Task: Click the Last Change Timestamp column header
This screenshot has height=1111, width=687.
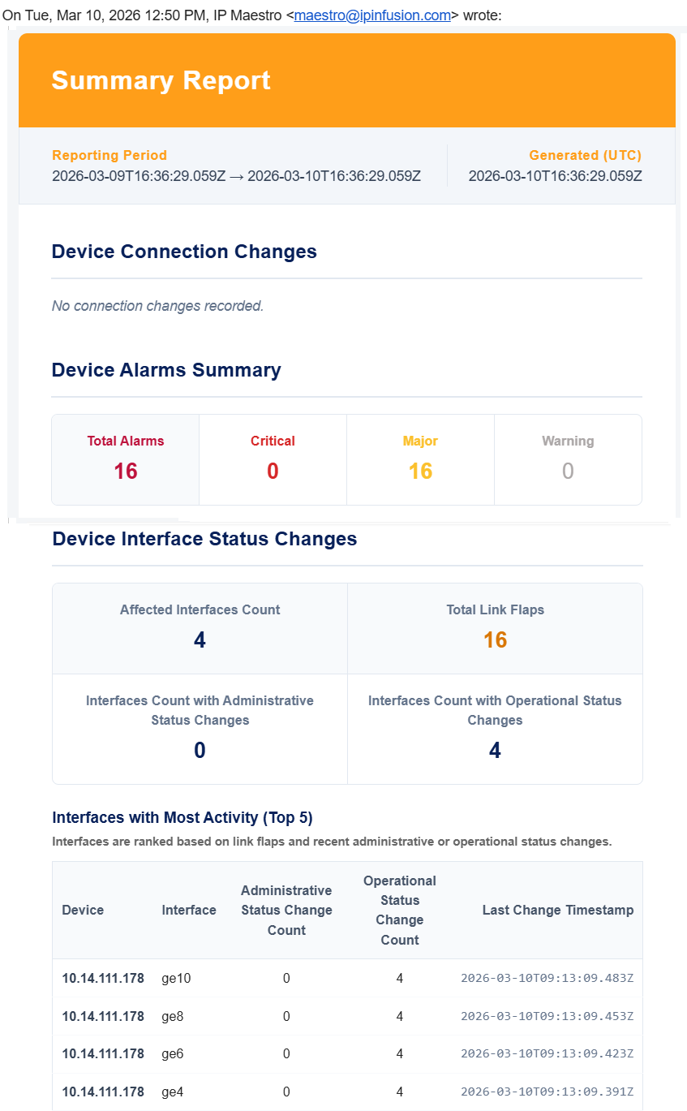Action: click(x=557, y=910)
